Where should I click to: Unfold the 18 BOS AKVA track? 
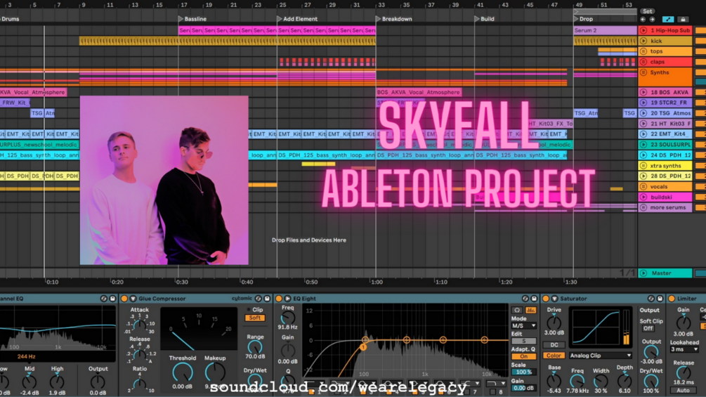pos(643,92)
